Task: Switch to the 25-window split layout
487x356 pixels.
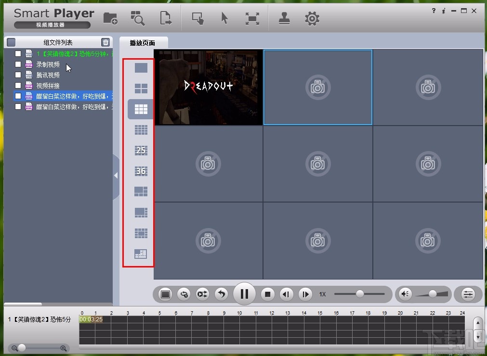Action: pyautogui.click(x=141, y=151)
